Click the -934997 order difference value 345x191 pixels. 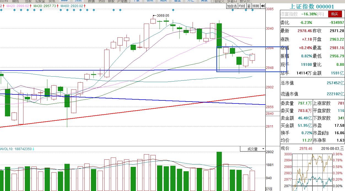[x=337, y=23]
